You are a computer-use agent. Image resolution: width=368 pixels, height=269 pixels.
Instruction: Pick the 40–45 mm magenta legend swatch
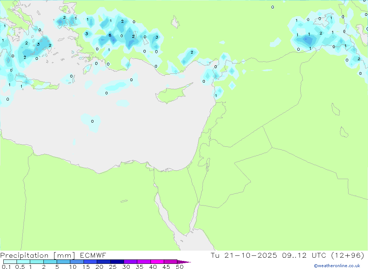coord(157,262)
